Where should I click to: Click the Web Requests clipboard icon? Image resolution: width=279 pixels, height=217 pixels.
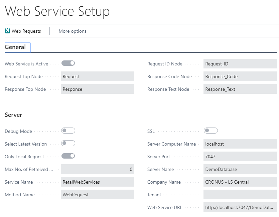pyautogui.click(x=7, y=31)
